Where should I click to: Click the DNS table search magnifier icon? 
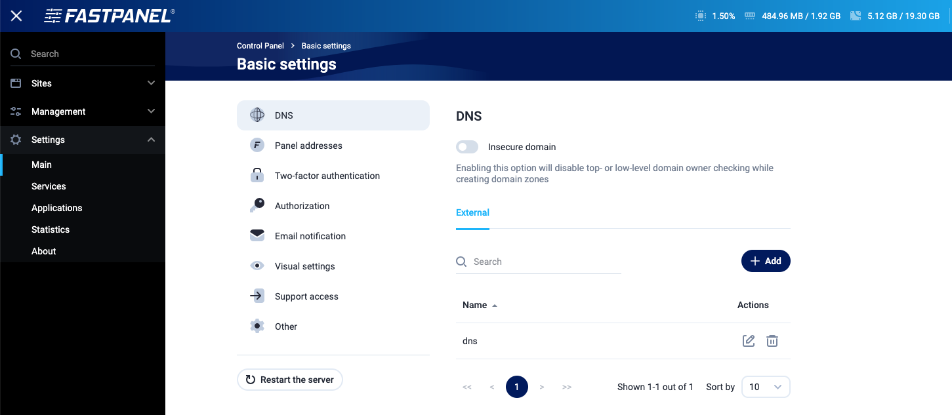point(462,262)
